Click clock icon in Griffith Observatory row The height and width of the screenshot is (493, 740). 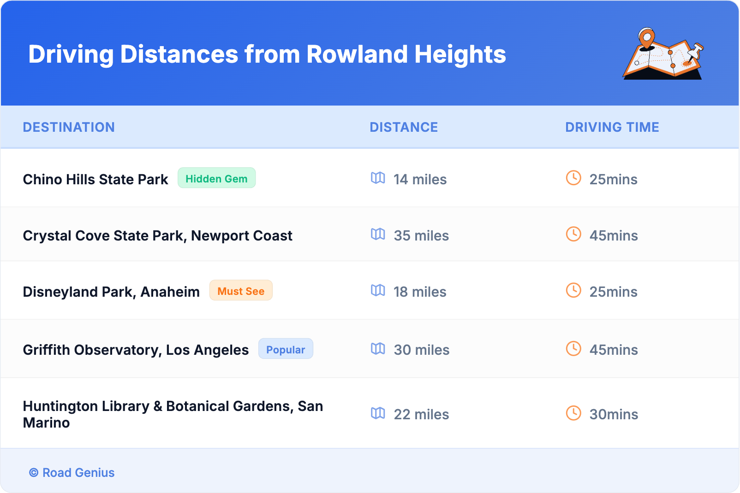coord(573,349)
